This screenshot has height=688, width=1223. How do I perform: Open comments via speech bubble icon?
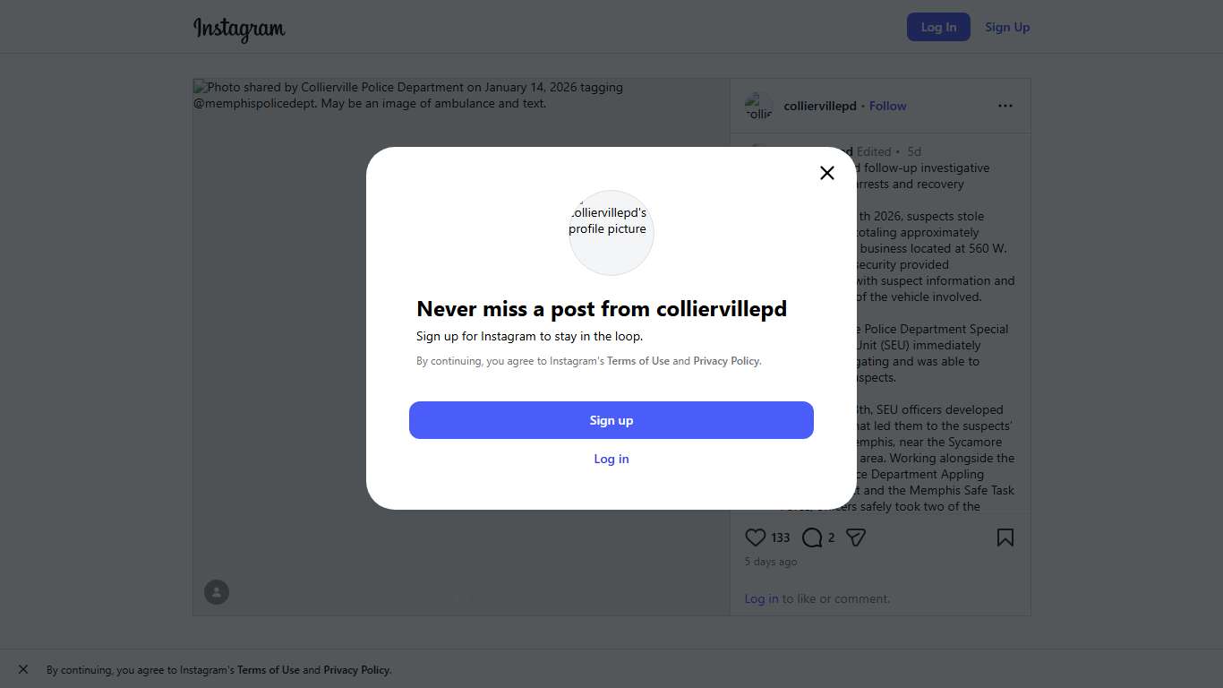812,537
